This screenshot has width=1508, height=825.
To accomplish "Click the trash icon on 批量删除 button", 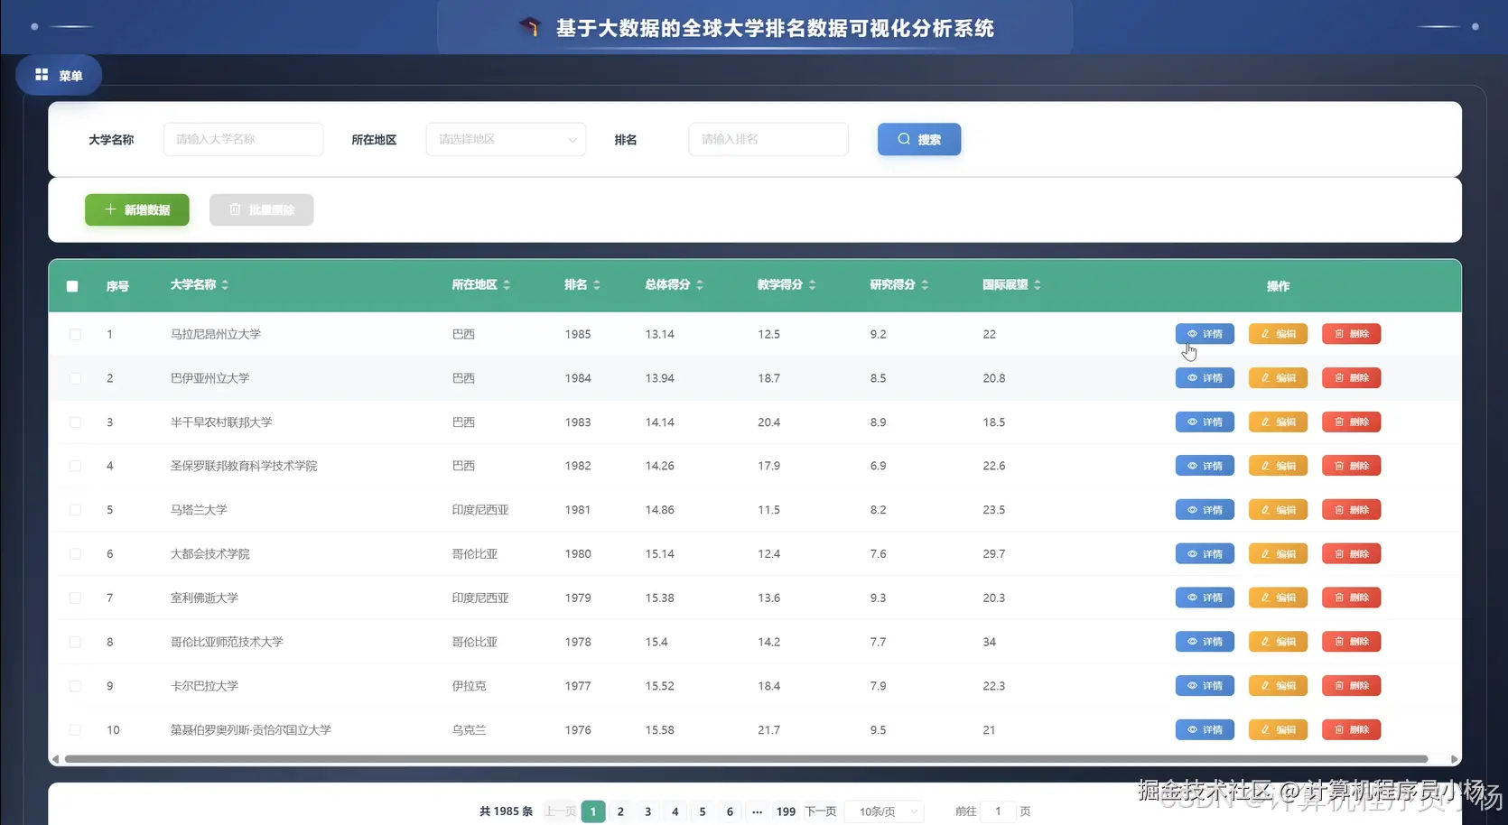I will (233, 209).
